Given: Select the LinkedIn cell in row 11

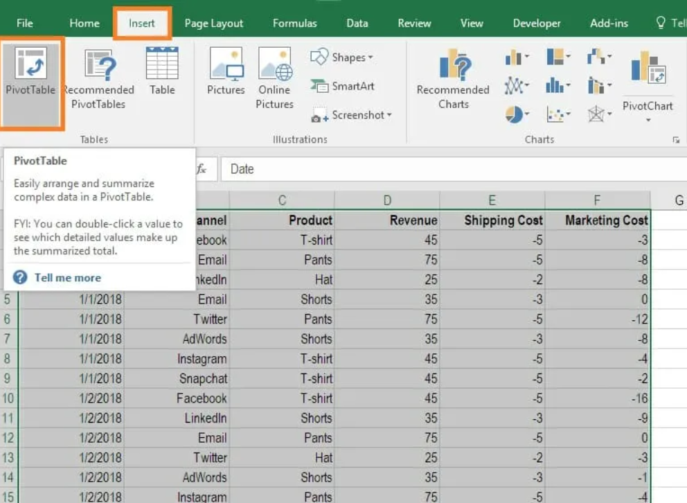Looking at the screenshot, I should tap(177, 418).
